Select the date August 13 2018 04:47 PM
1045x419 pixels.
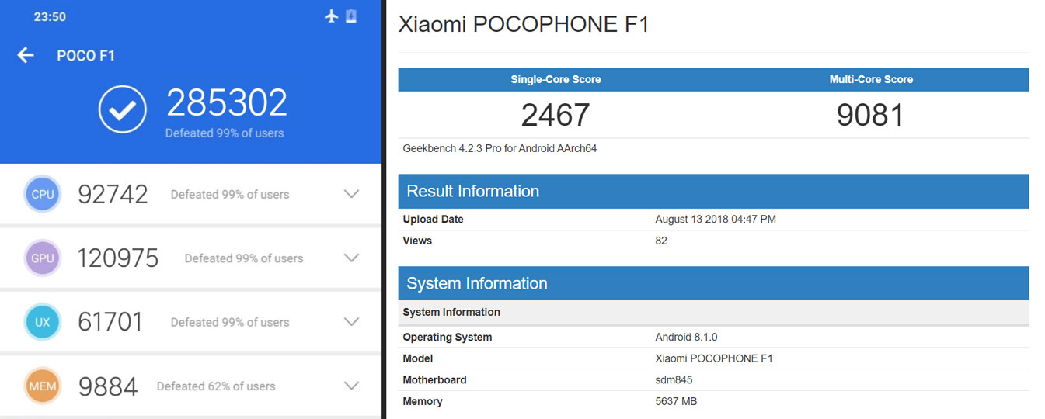tap(716, 220)
